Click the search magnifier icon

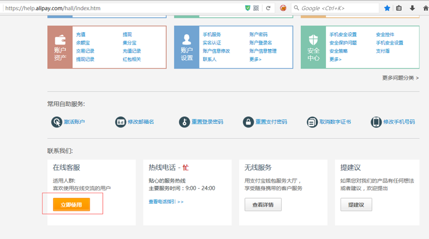[x=297, y=8]
